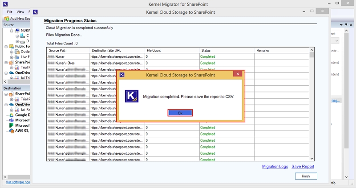The image size is (356, 188).
Task: Click the Outlook folder icon under Public Folder
Action: point(17,52)
